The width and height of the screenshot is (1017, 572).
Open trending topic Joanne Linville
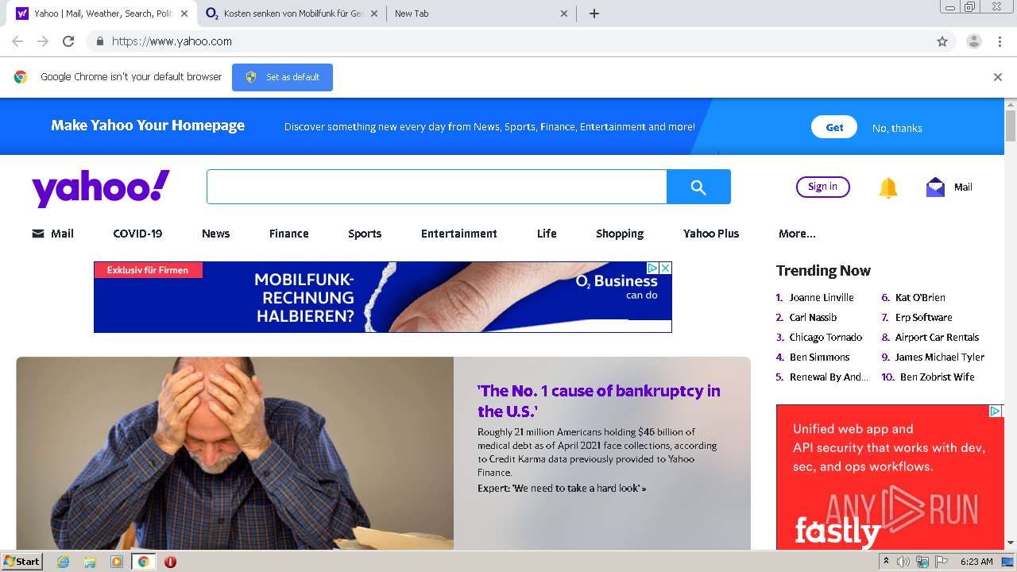822,297
